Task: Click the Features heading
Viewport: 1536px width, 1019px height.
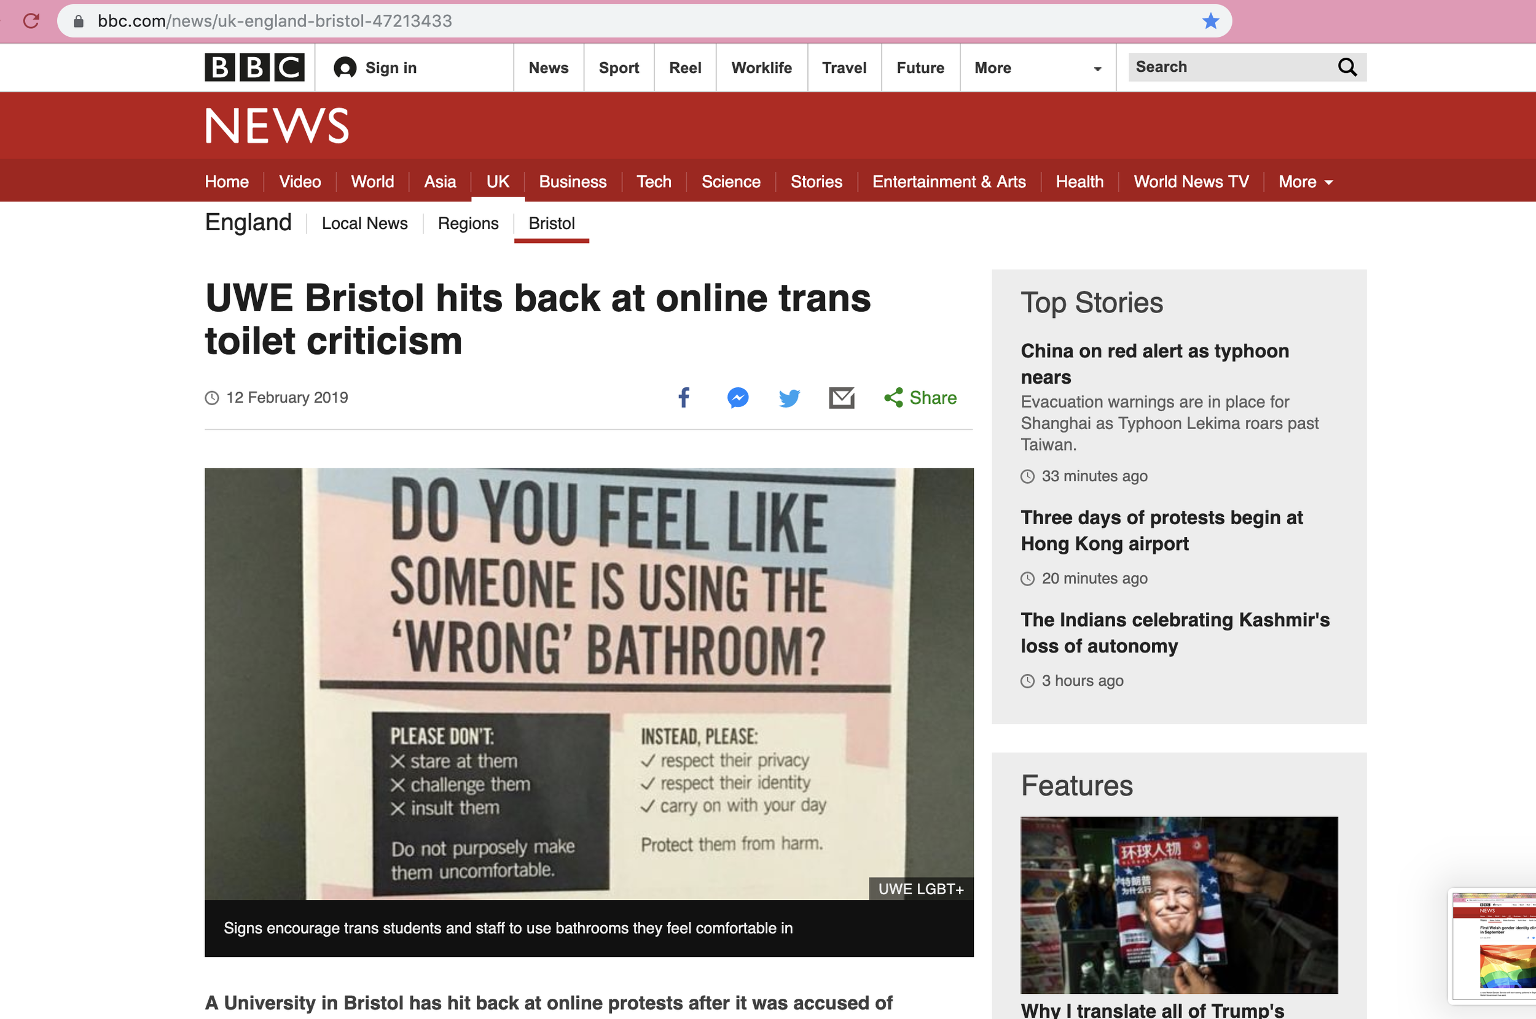Action: coord(1076,785)
